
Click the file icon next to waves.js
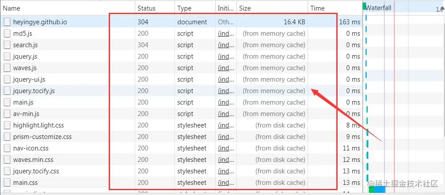pos(7,68)
